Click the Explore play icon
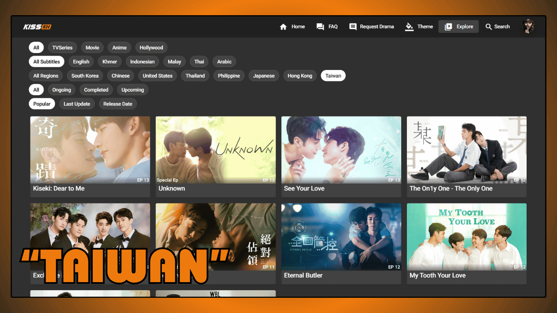Screen dimensions: 557x313 coord(448,27)
